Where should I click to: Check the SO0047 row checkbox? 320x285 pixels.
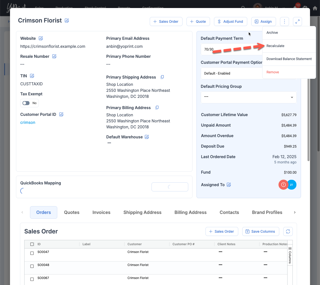(x=32, y=253)
